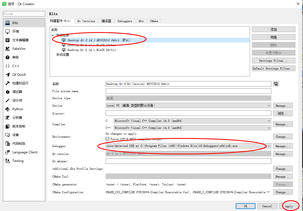Collapse the 自动检测 tree node
Viewport: 303px width, 211px height.
[x=53, y=34]
